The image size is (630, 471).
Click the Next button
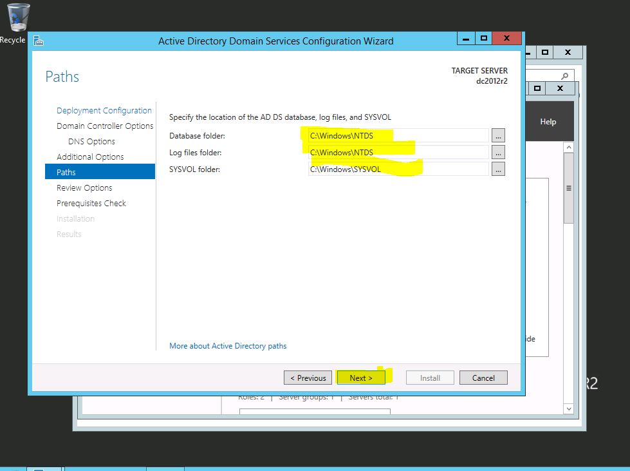(361, 378)
